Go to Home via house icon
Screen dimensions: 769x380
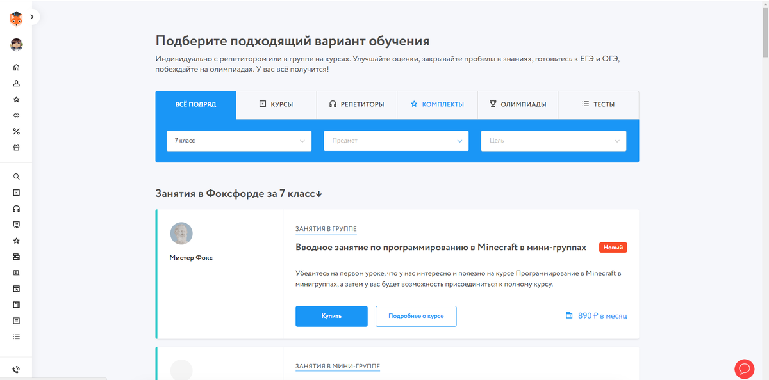point(17,68)
